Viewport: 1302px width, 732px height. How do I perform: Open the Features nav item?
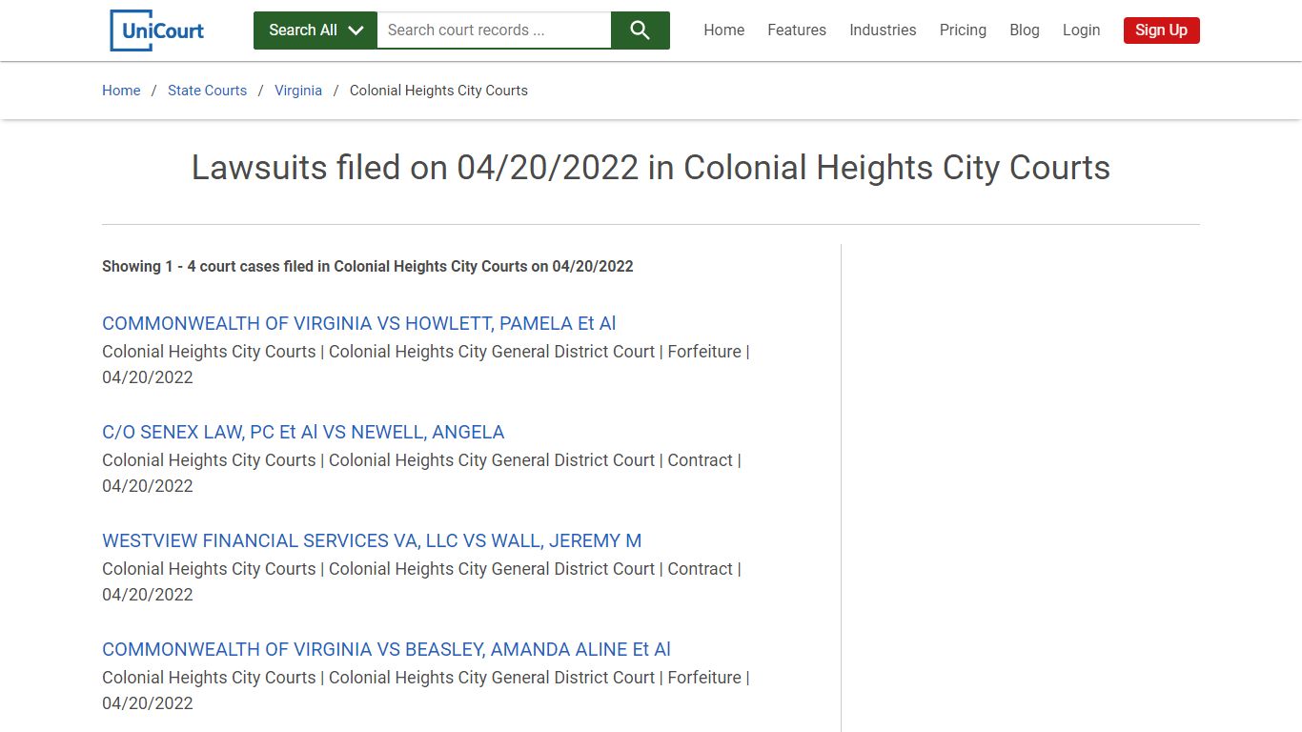(x=797, y=30)
